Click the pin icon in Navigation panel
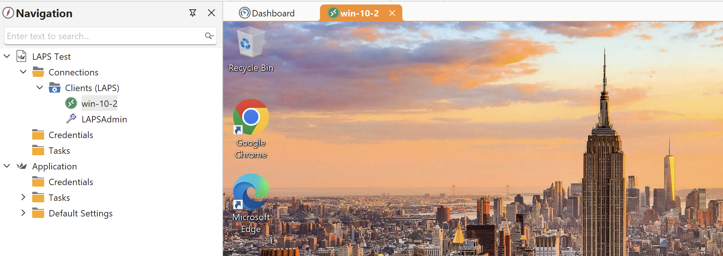This screenshot has height=256, width=723. point(193,13)
